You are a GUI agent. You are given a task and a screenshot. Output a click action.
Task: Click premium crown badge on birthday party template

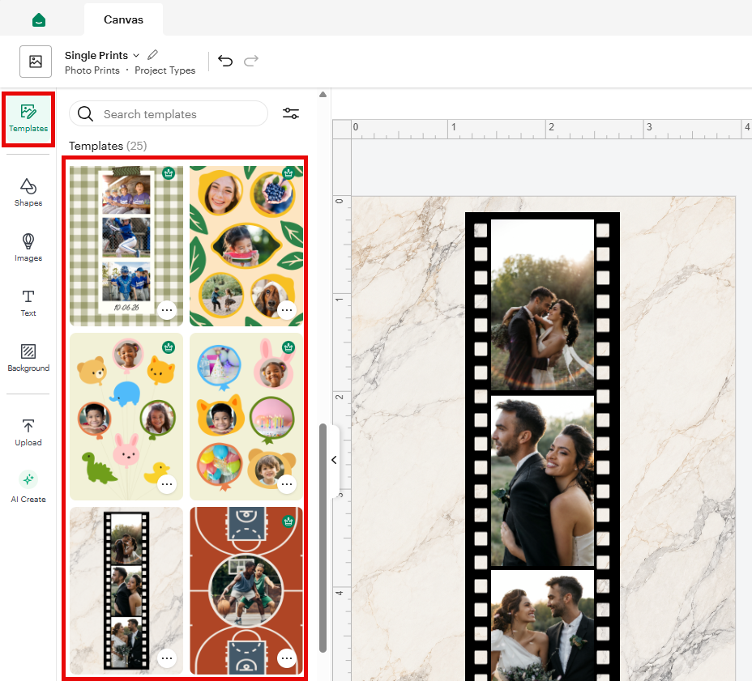pyautogui.click(x=288, y=347)
